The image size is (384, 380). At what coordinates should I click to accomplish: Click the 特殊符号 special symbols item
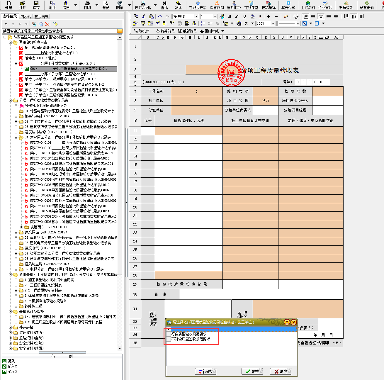pyautogui.click(x=165, y=31)
